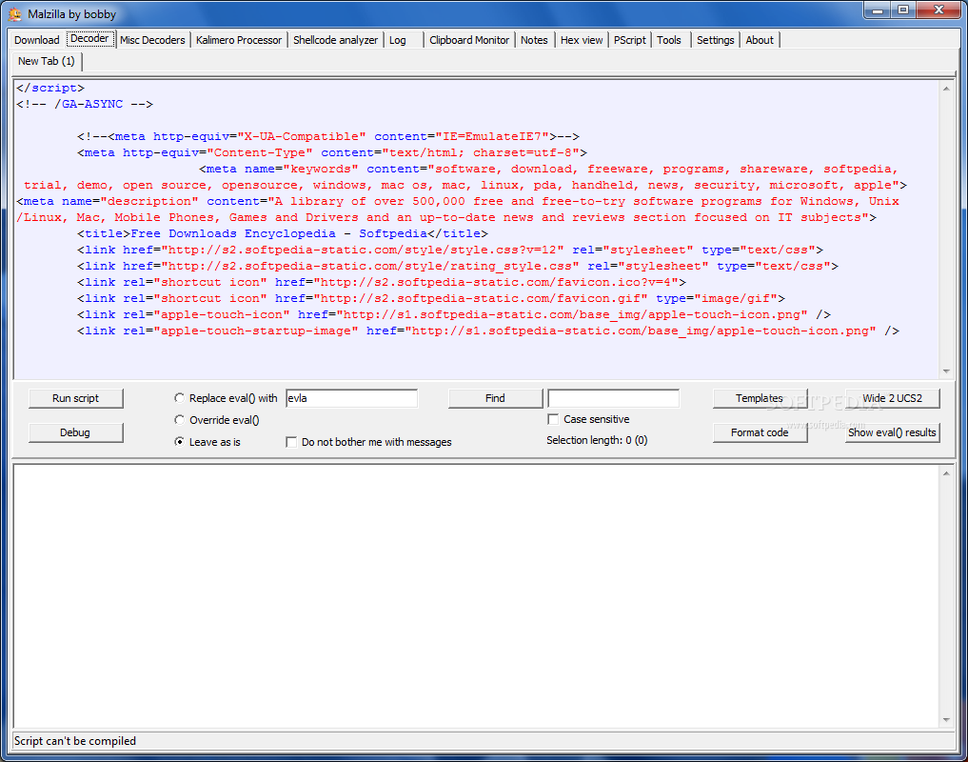Open the Templates button

760,398
